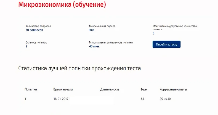Screen dimensions: 218x115
Task: Click the 25 из 30 correct answers cell
Action: pyautogui.click(x=165, y=99)
